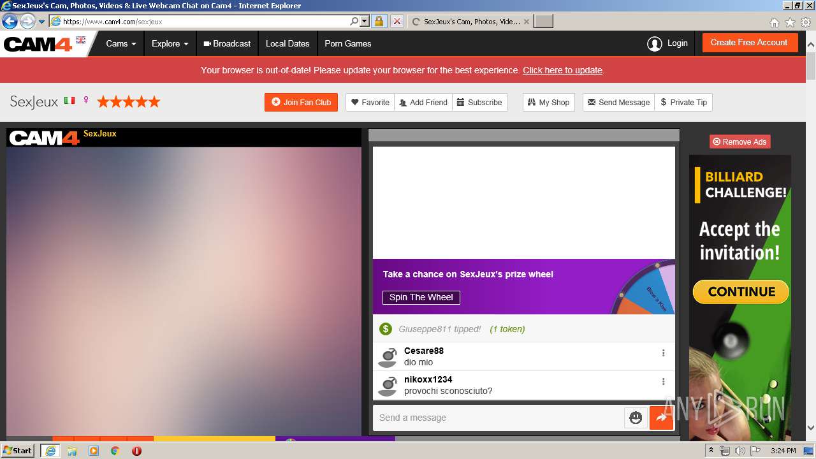Click CONTINUE on the billiard ad
816x459 pixels.
741,292
